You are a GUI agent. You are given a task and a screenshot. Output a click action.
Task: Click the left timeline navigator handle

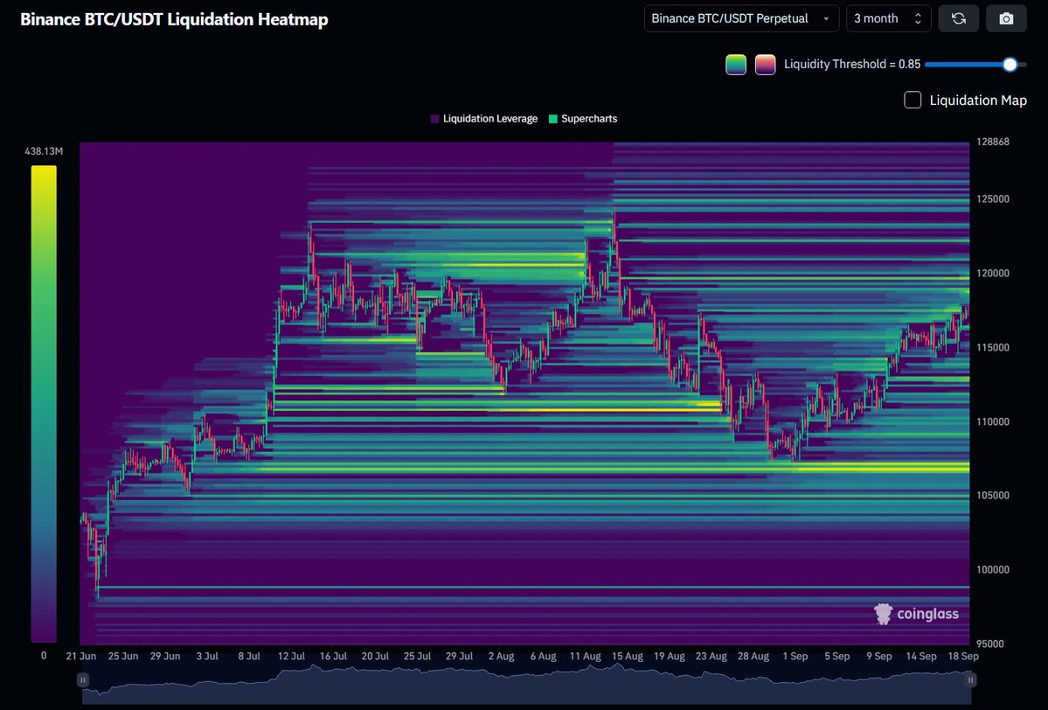(x=82, y=679)
